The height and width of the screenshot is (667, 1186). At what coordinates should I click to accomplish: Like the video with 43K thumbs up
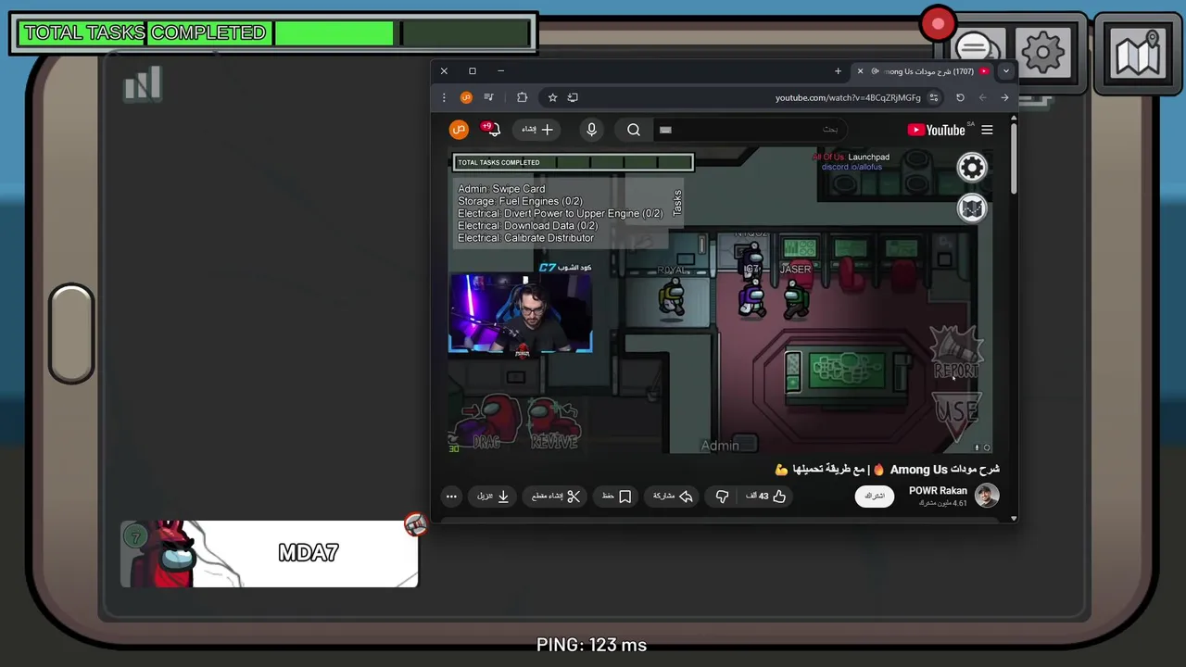click(x=766, y=497)
